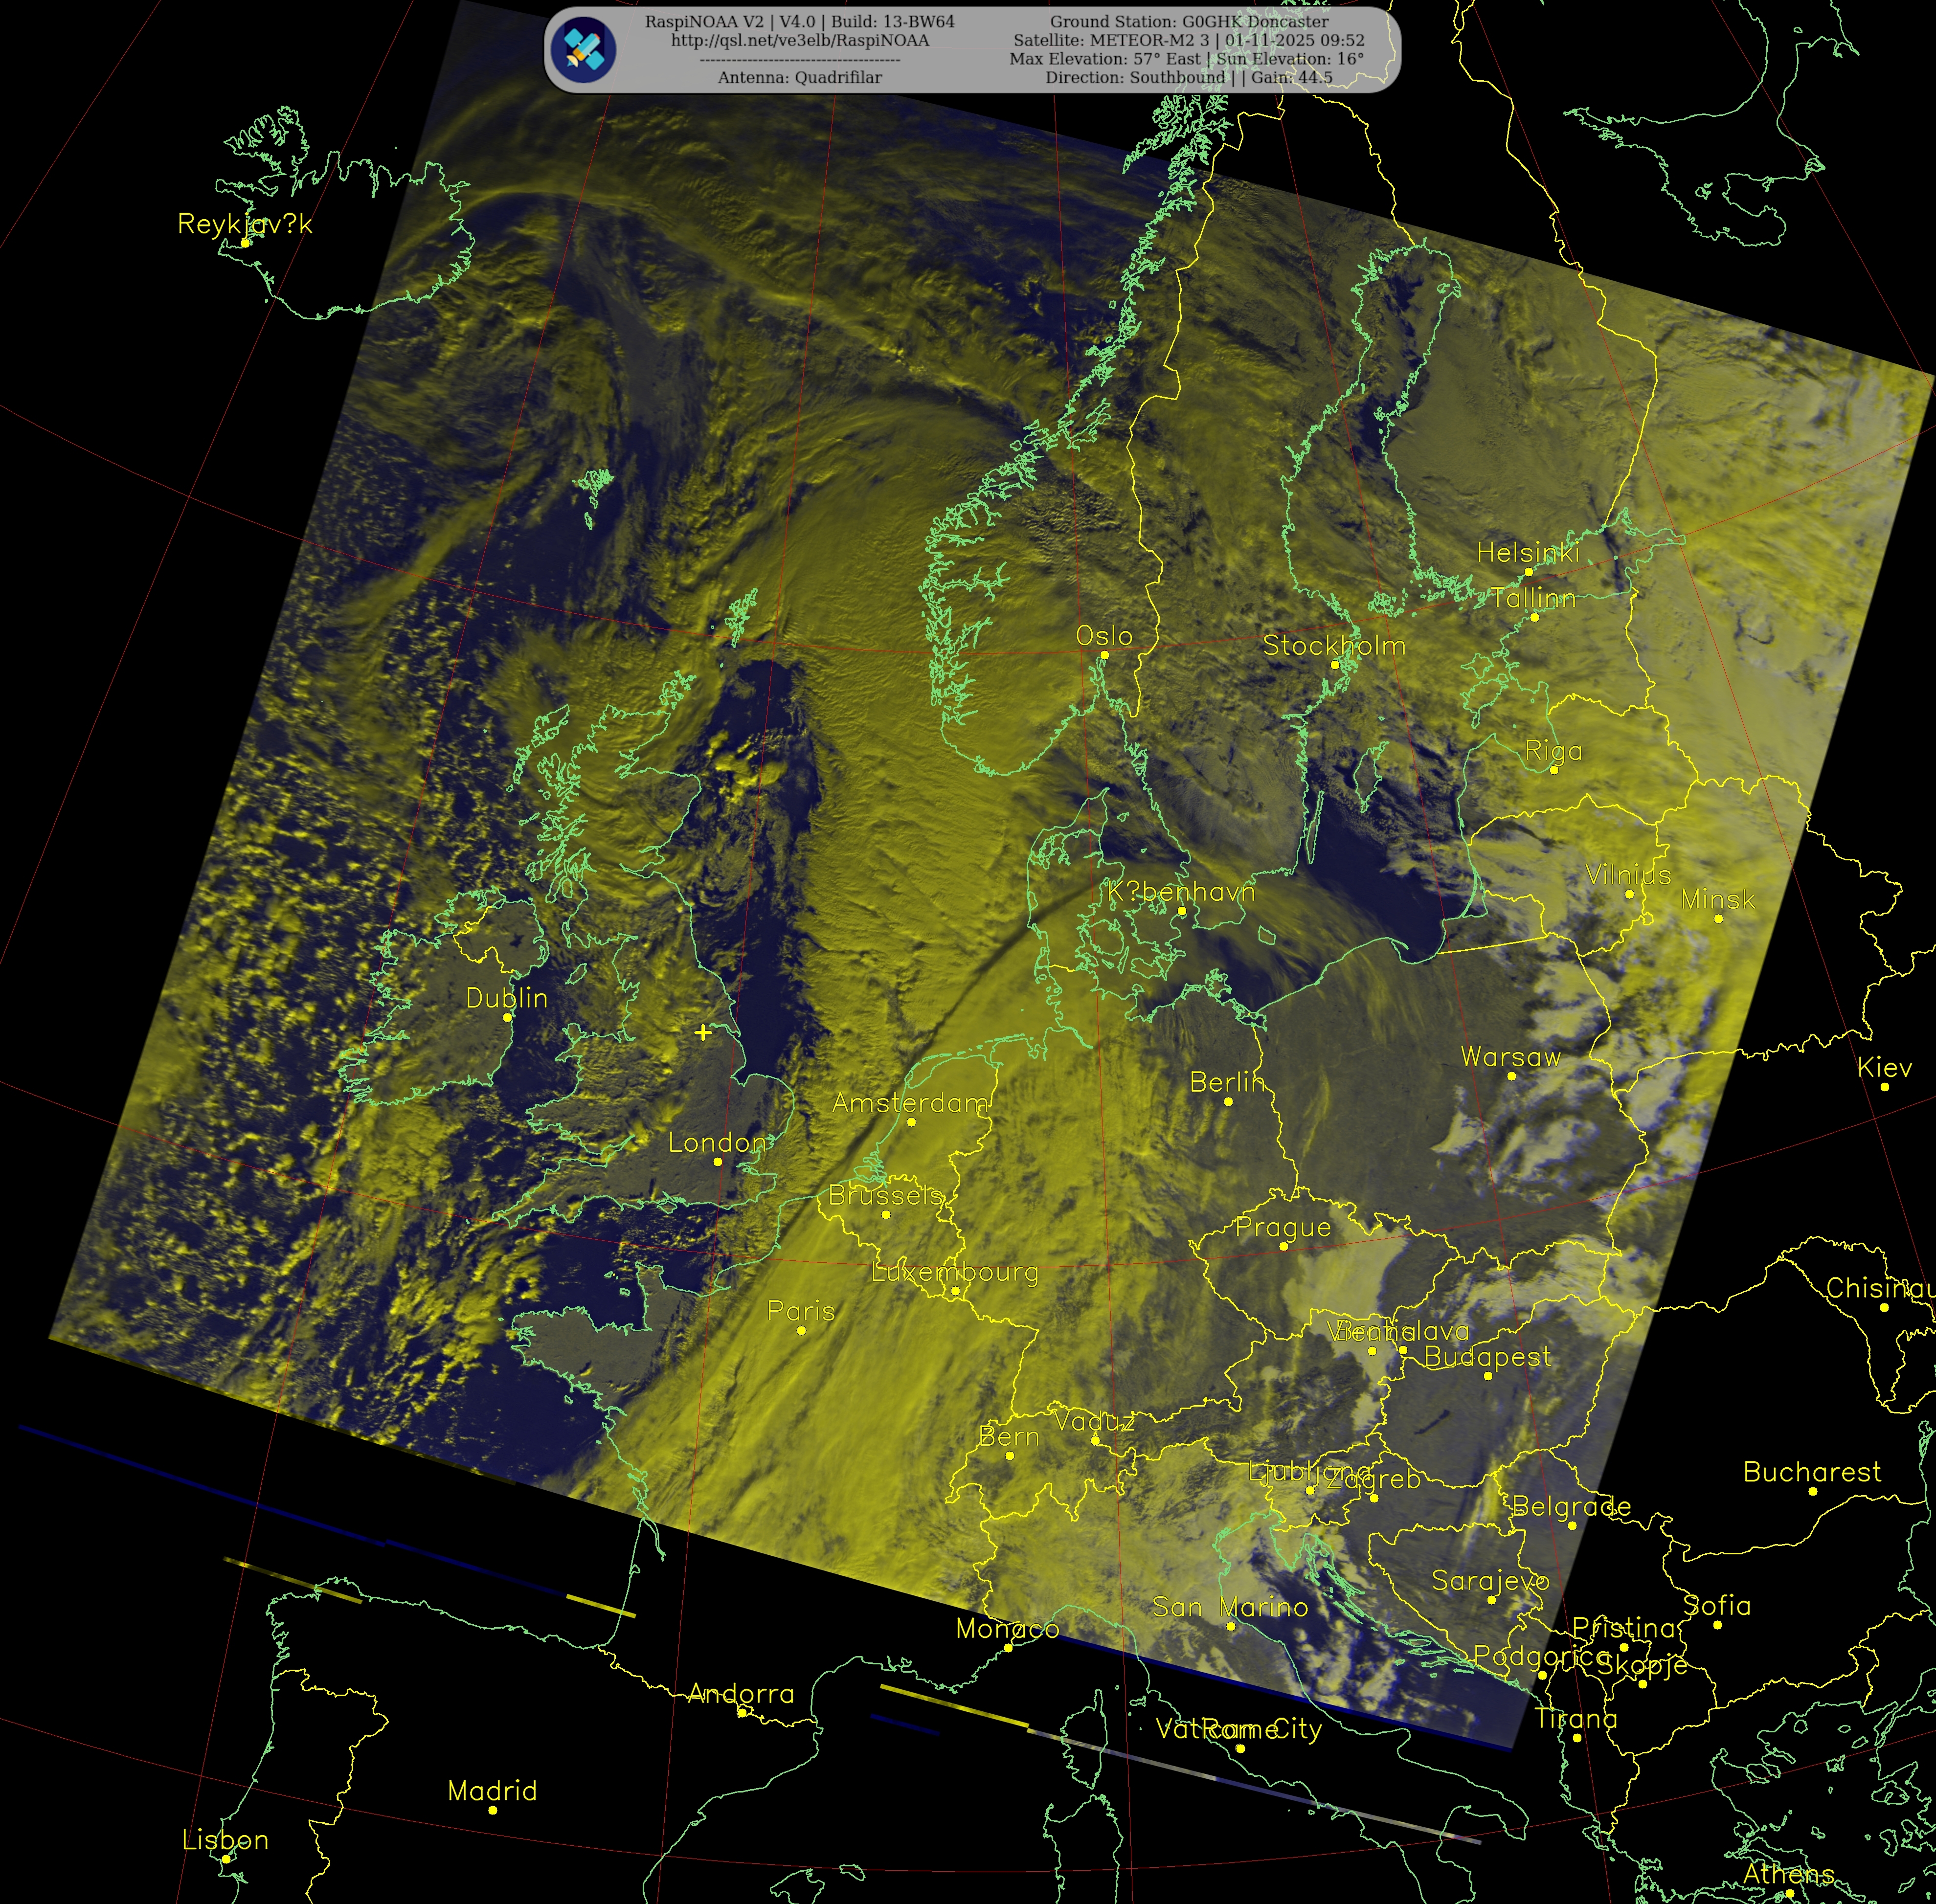Click the Lisbon city marker dot

(226, 1859)
